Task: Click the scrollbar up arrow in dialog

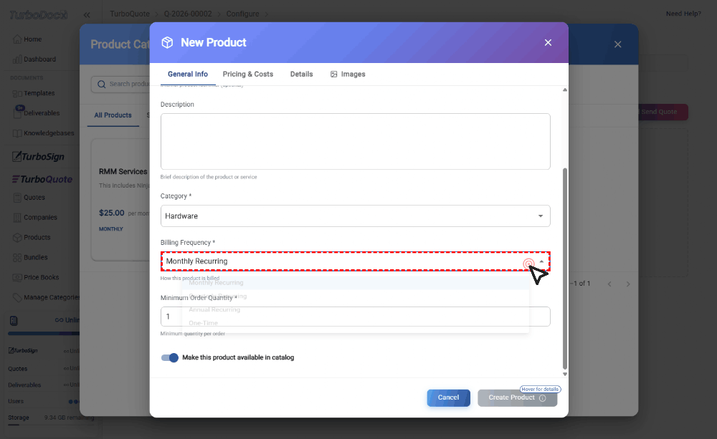Action: (x=565, y=90)
